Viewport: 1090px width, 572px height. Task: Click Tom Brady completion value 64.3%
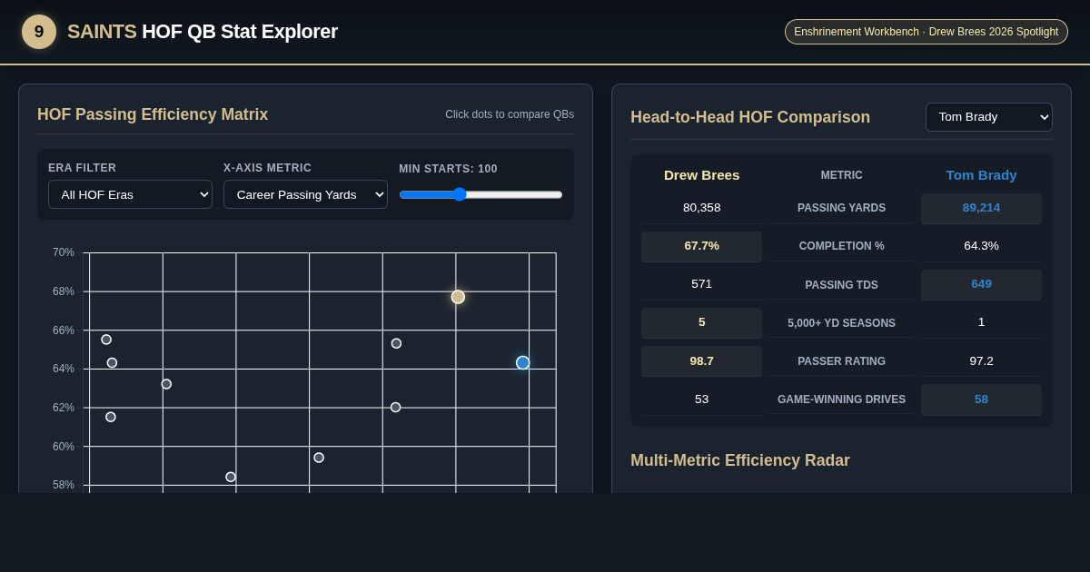pyautogui.click(x=981, y=246)
